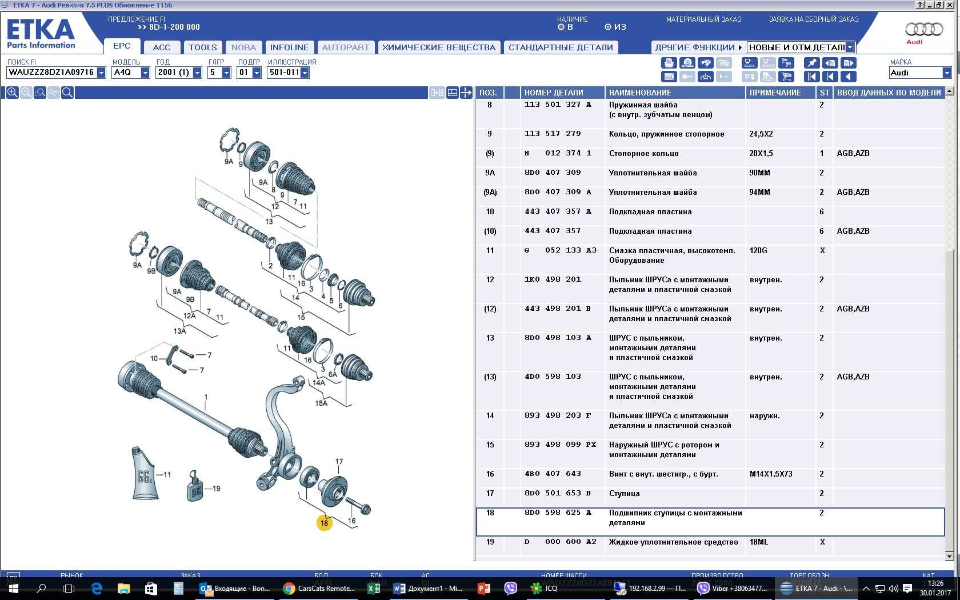Launch the ELSA link icon
The width and height of the screenshot is (960, 600).
750,63
